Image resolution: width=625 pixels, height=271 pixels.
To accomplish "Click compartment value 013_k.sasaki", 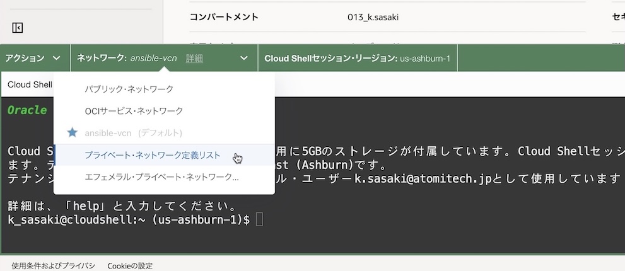I will tap(373, 17).
